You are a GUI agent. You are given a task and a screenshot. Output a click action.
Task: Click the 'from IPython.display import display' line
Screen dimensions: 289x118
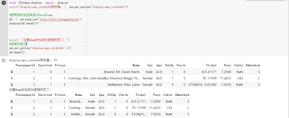39,3
